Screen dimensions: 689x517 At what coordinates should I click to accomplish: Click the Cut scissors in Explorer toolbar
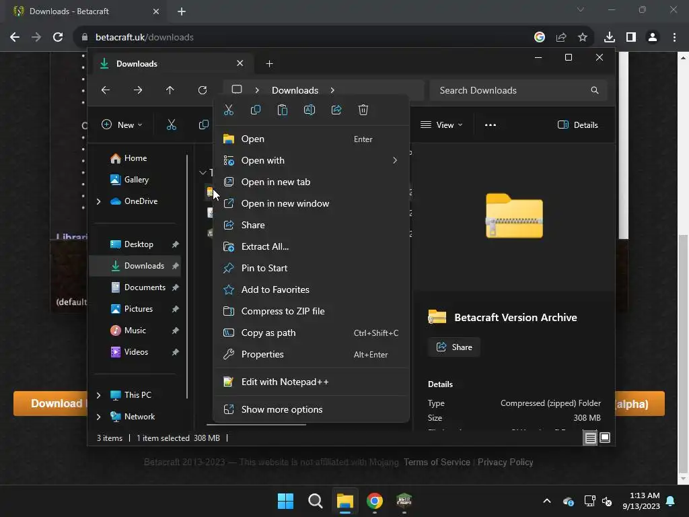[172, 125]
